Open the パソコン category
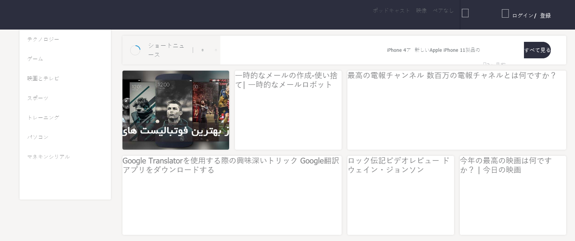Viewport: 575px width, 241px height. click(x=38, y=137)
